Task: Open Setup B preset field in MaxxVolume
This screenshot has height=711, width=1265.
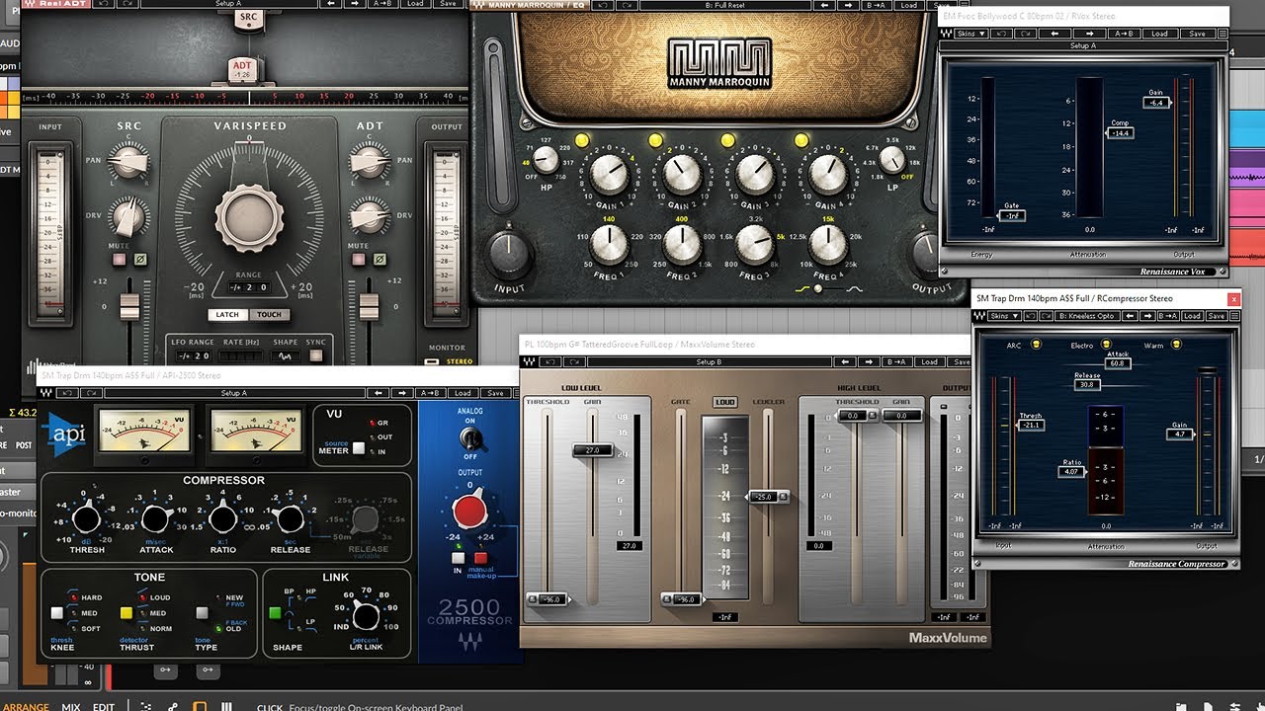Action: (709, 362)
